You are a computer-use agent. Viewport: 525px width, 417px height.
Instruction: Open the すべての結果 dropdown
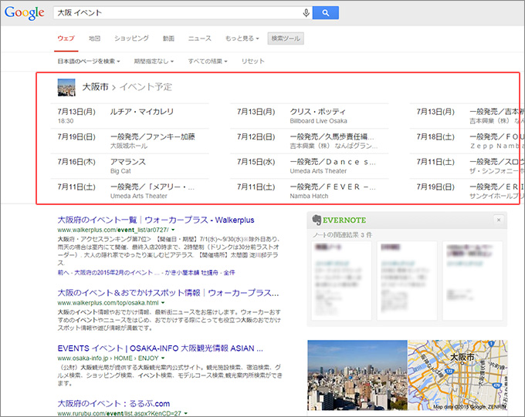point(208,61)
